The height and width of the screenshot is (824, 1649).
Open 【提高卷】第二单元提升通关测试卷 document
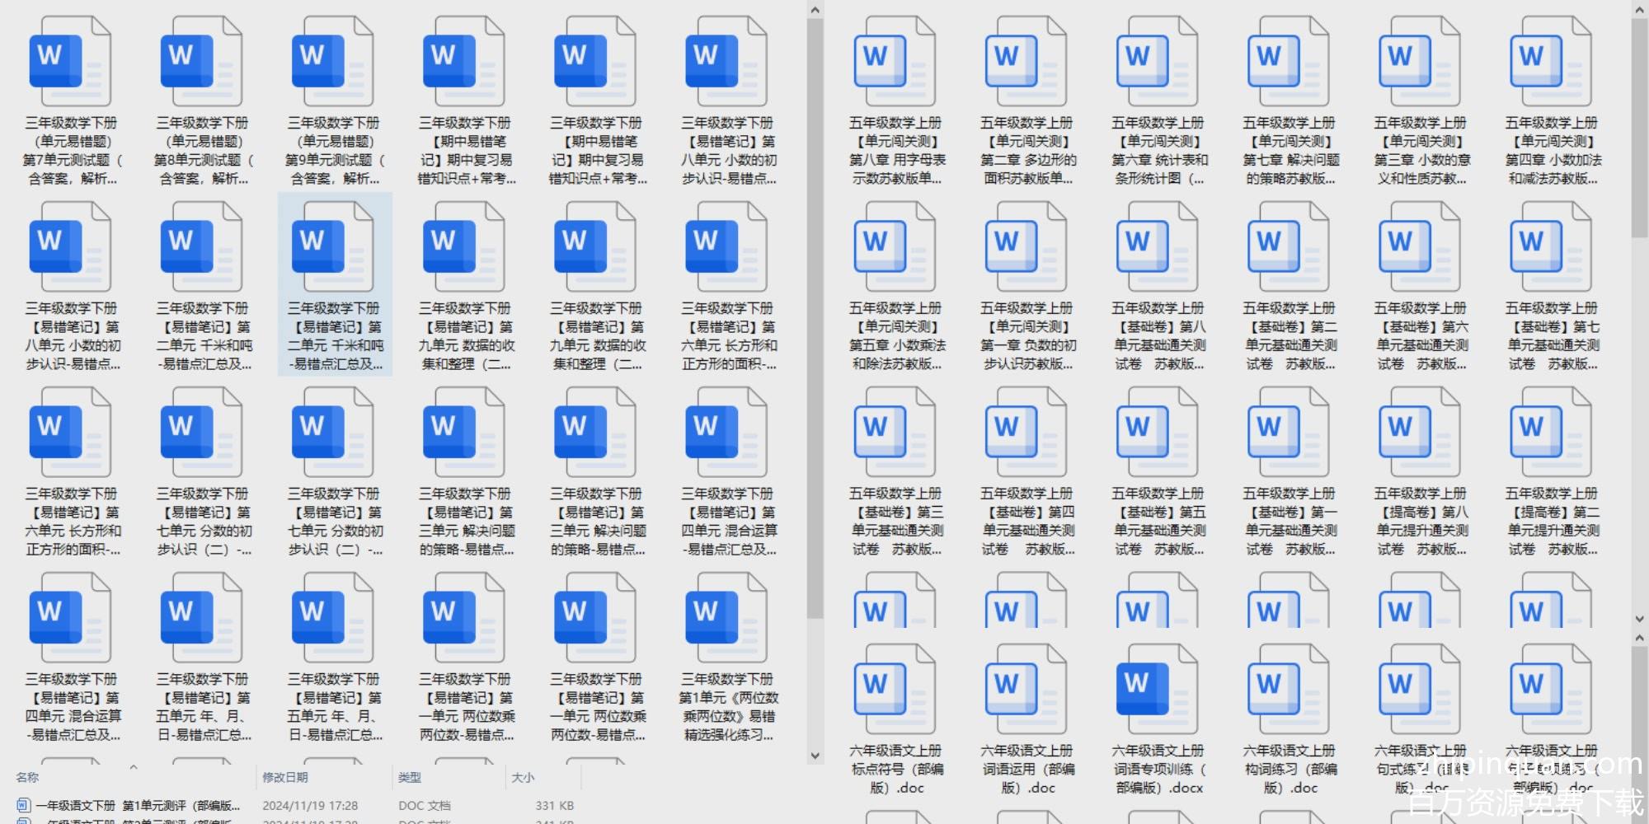(1552, 473)
